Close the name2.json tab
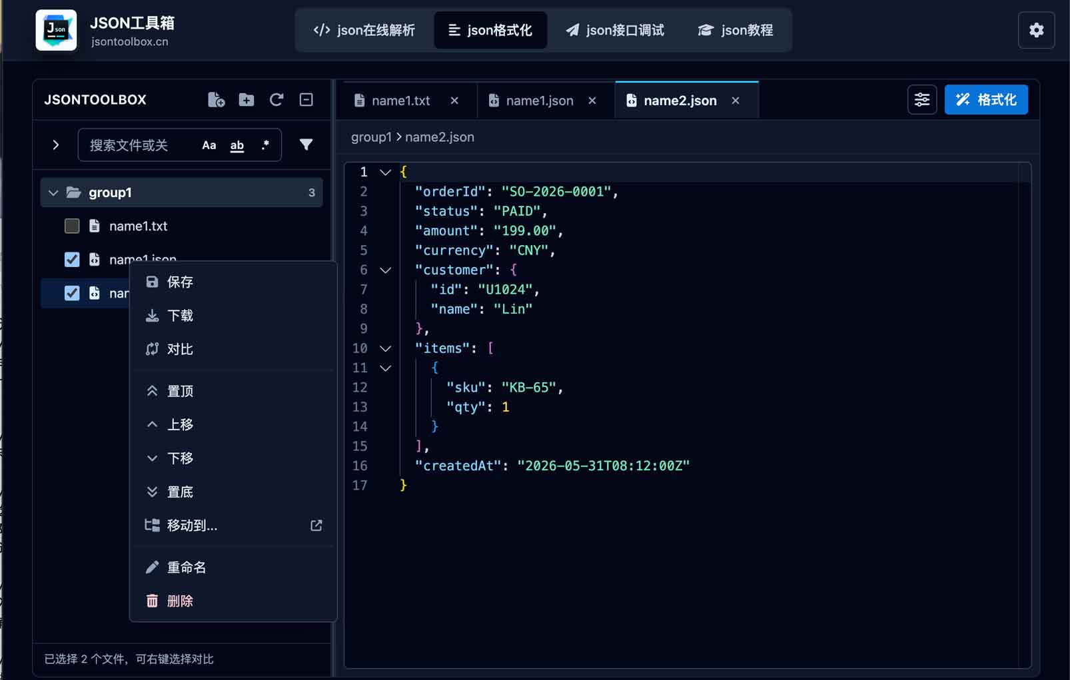This screenshot has height=680, width=1070. click(x=736, y=101)
